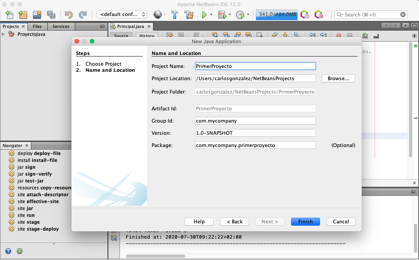The height and width of the screenshot is (260, 419).
Task: Click the Cancel button
Action: pyautogui.click(x=341, y=221)
